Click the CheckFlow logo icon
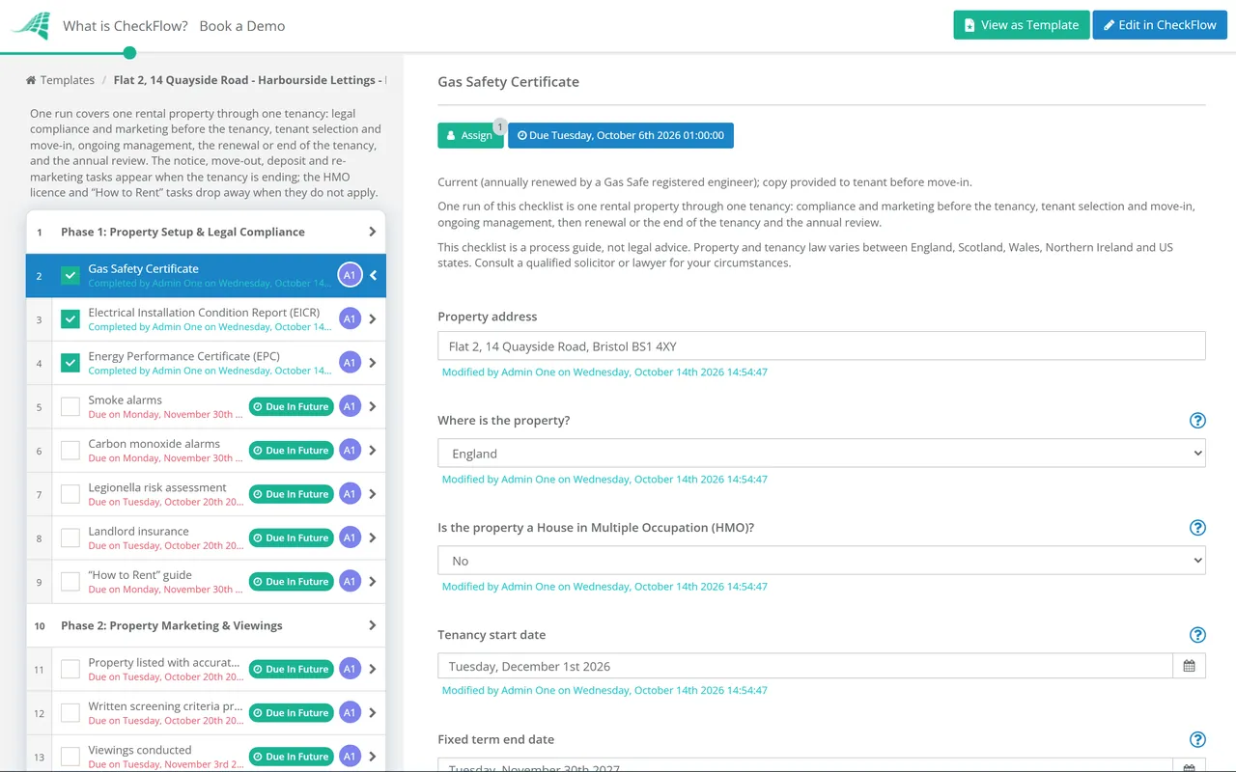 30,25
